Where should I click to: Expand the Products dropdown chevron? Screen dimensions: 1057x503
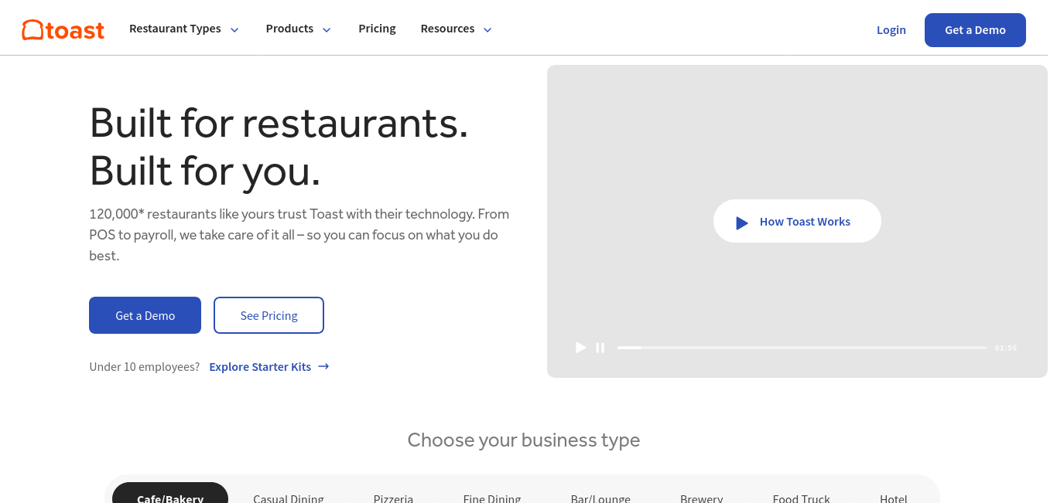[327, 30]
